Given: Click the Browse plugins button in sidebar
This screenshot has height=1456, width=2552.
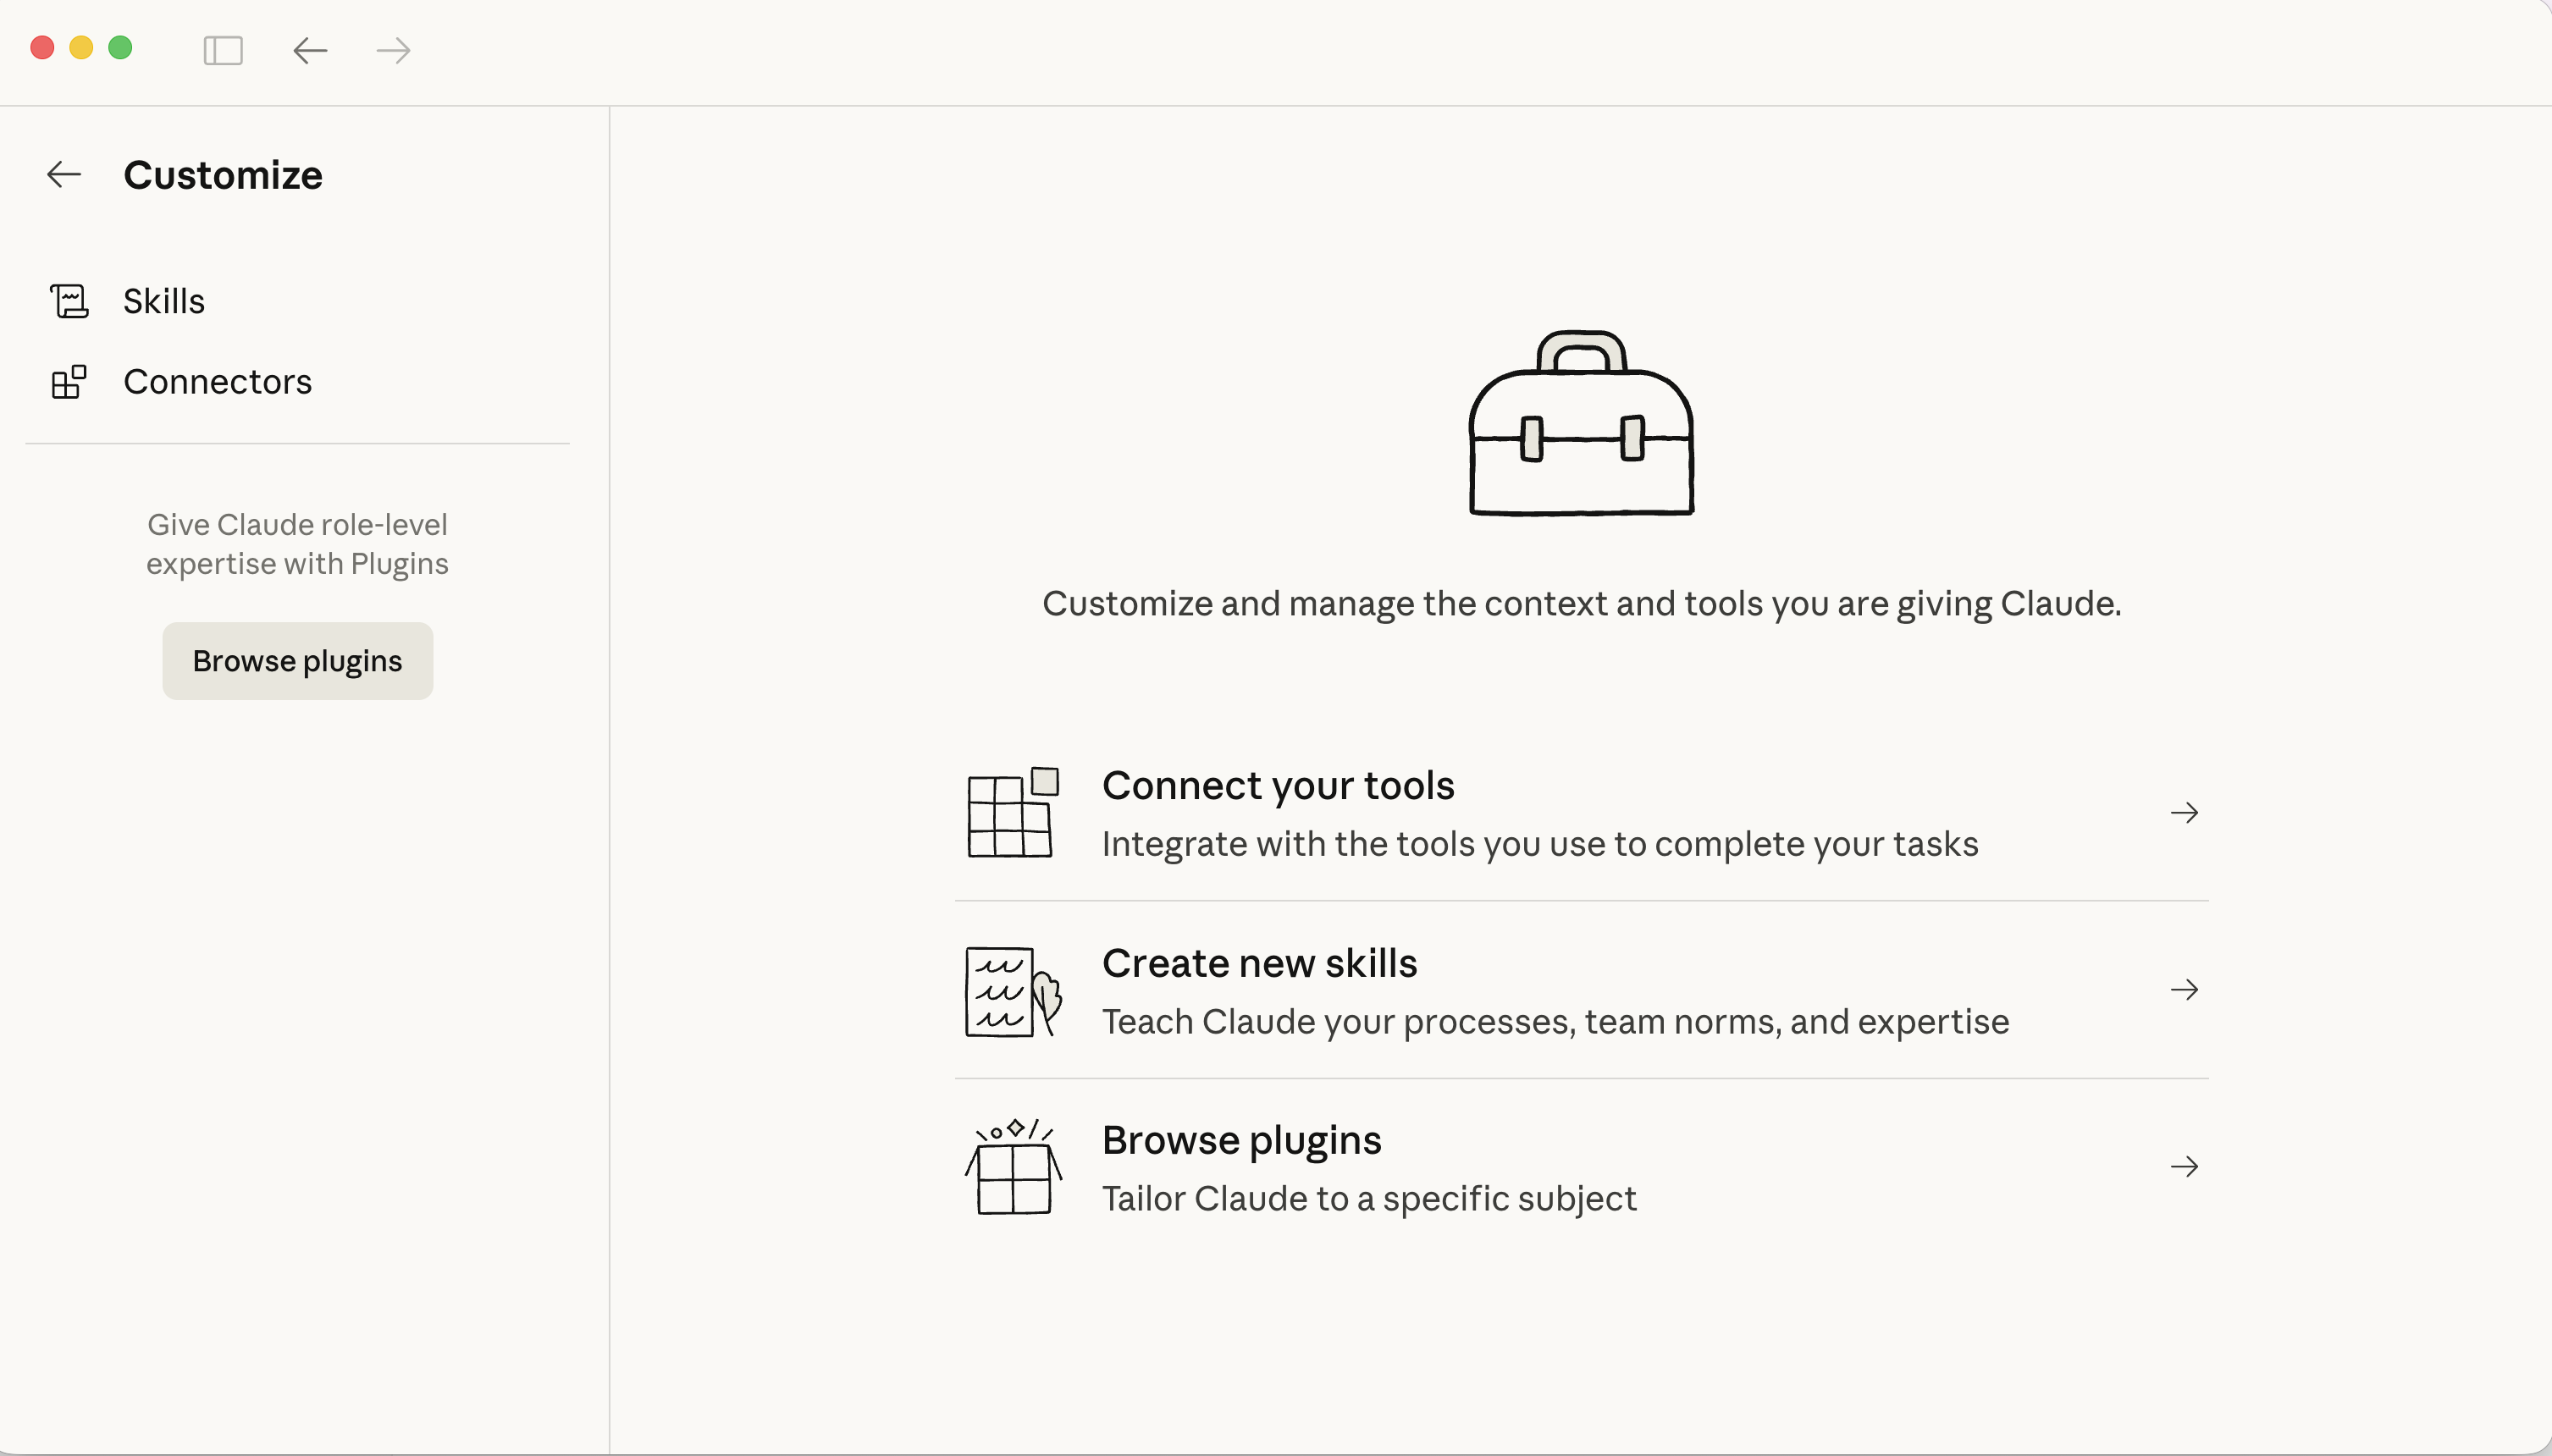Looking at the screenshot, I should pyautogui.click(x=297, y=660).
